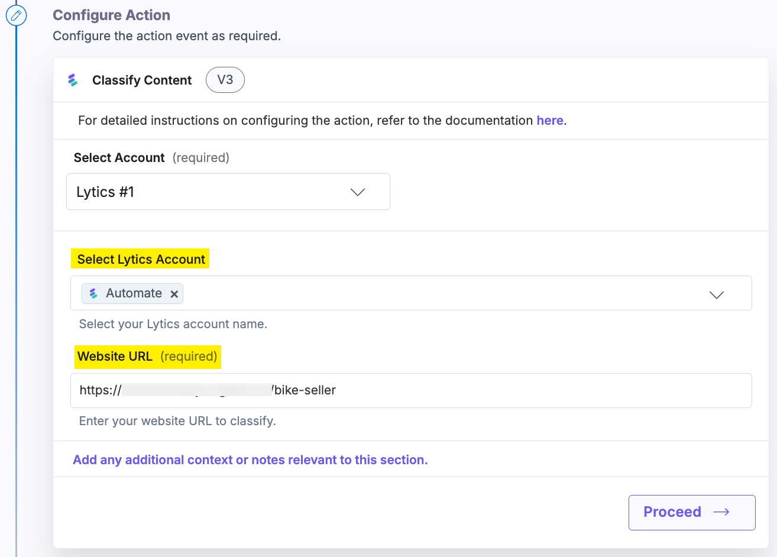The width and height of the screenshot is (777, 557).
Task: Click the pencil edit step icon
Action: coord(16,15)
